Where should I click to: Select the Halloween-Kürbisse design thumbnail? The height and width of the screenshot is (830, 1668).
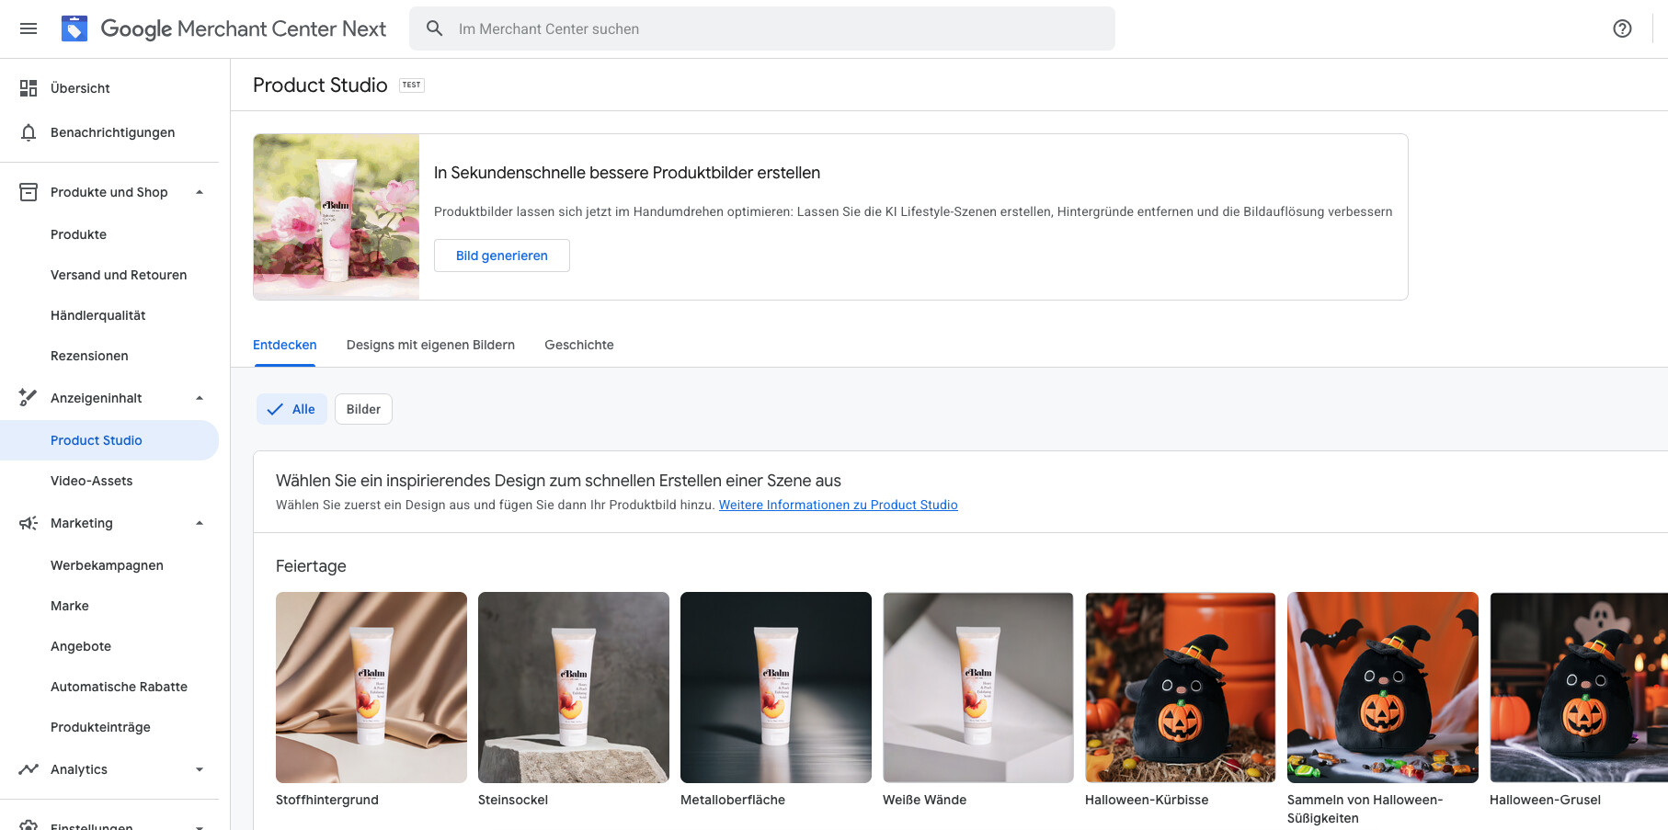coord(1180,688)
